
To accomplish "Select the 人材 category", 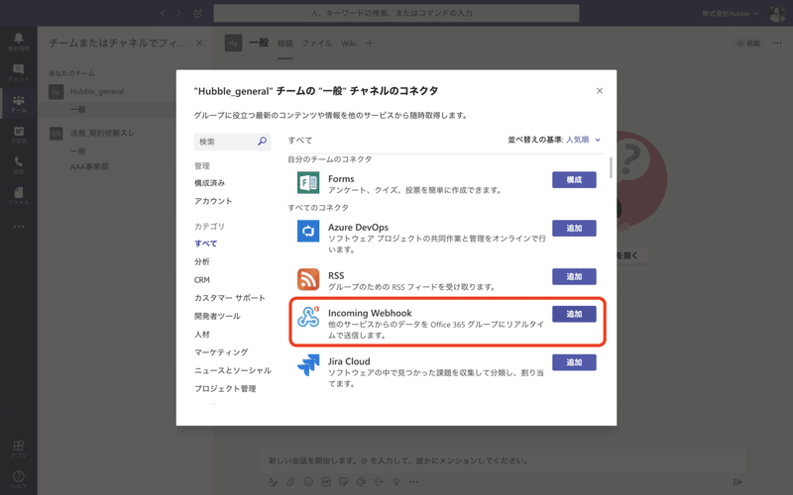I will (x=202, y=335).
